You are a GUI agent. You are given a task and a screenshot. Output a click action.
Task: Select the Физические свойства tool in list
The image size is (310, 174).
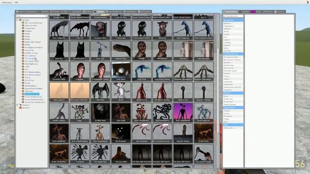tap(233, 87)
